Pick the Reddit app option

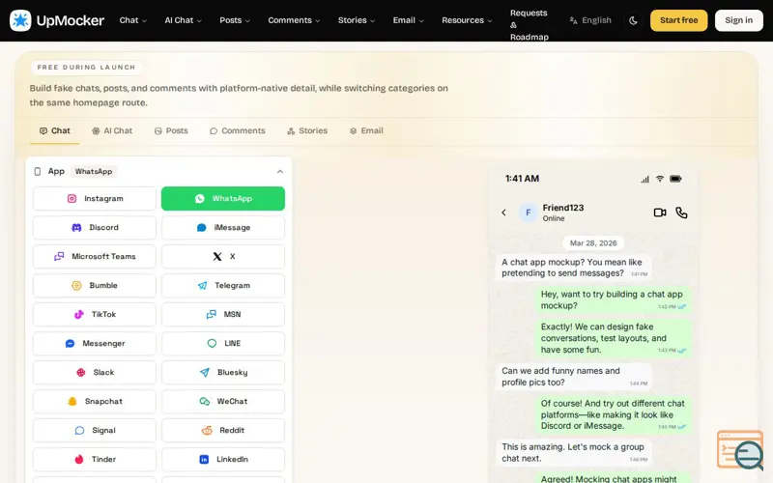tap(223, 430)
